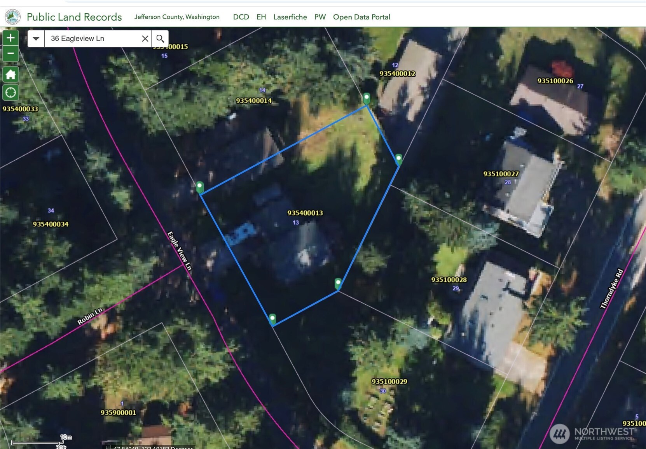646x449 pixels.
Task: Select parcel 935400013 label on map
Action: pos(305,213)
